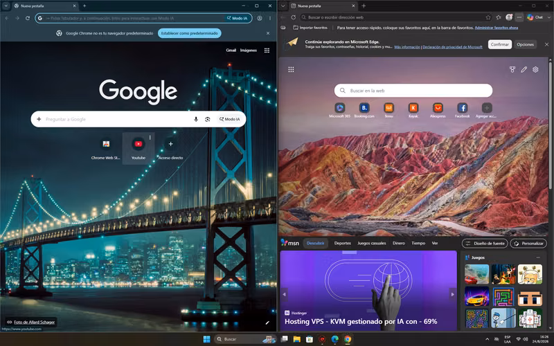Screen dimensions: 554x346
Task: Open the Youtube shortcut in Chrome
Action: [138, 148]
